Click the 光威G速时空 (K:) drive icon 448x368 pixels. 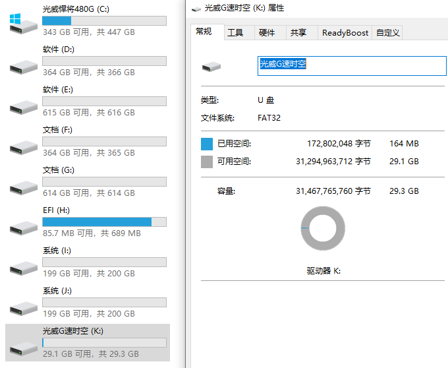click(24, 349)
